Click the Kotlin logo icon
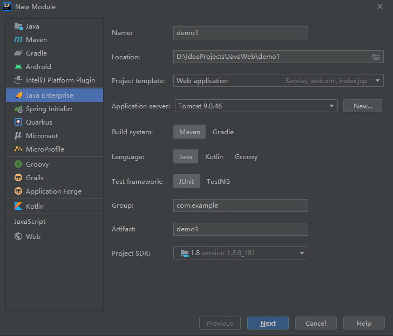This screenshot has width=393, height=336. [18, 207]
